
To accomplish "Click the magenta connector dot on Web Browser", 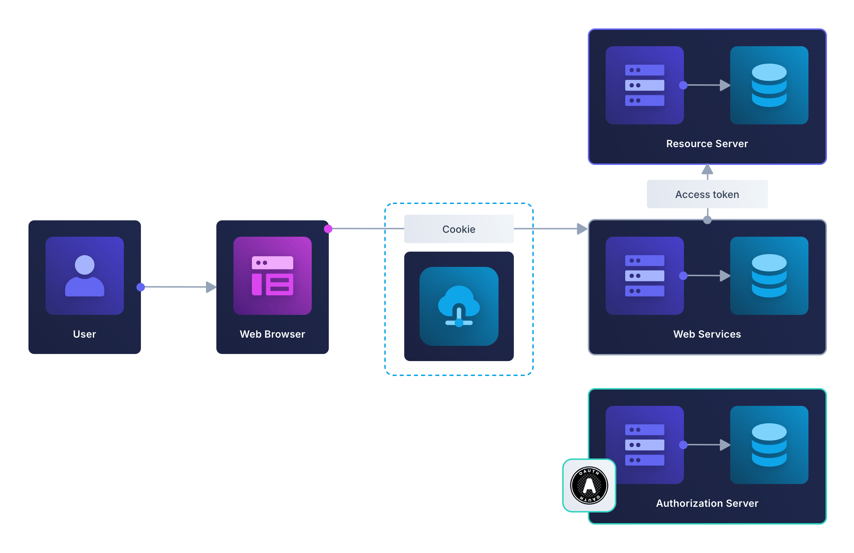I will pyautogui.click(x=328, y=229).
